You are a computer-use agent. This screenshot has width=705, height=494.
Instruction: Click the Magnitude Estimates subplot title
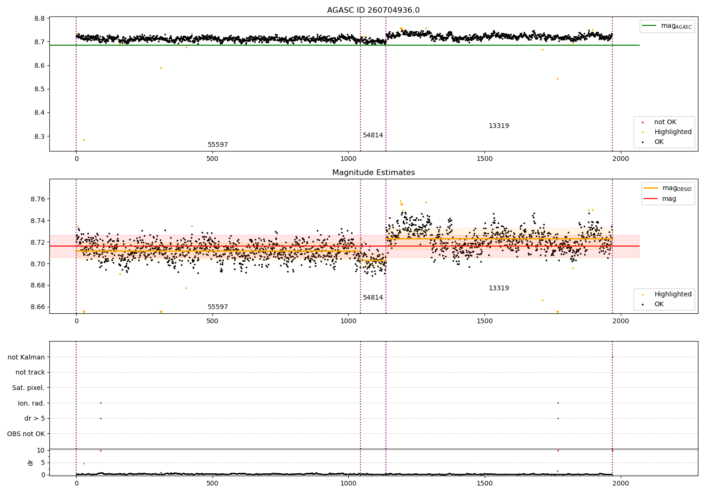pyautogui.click(x=373, y=173)
